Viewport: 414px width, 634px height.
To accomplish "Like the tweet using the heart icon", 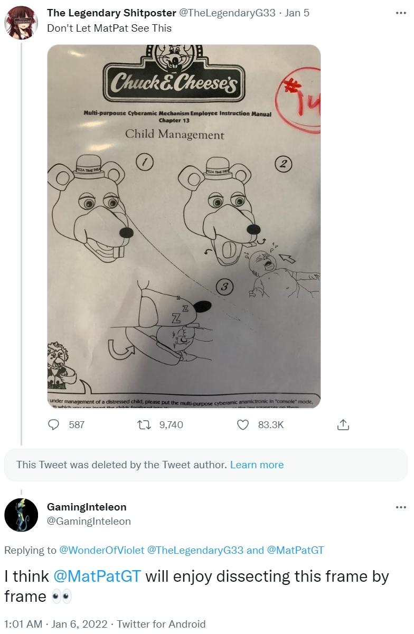I will point(243,424).
